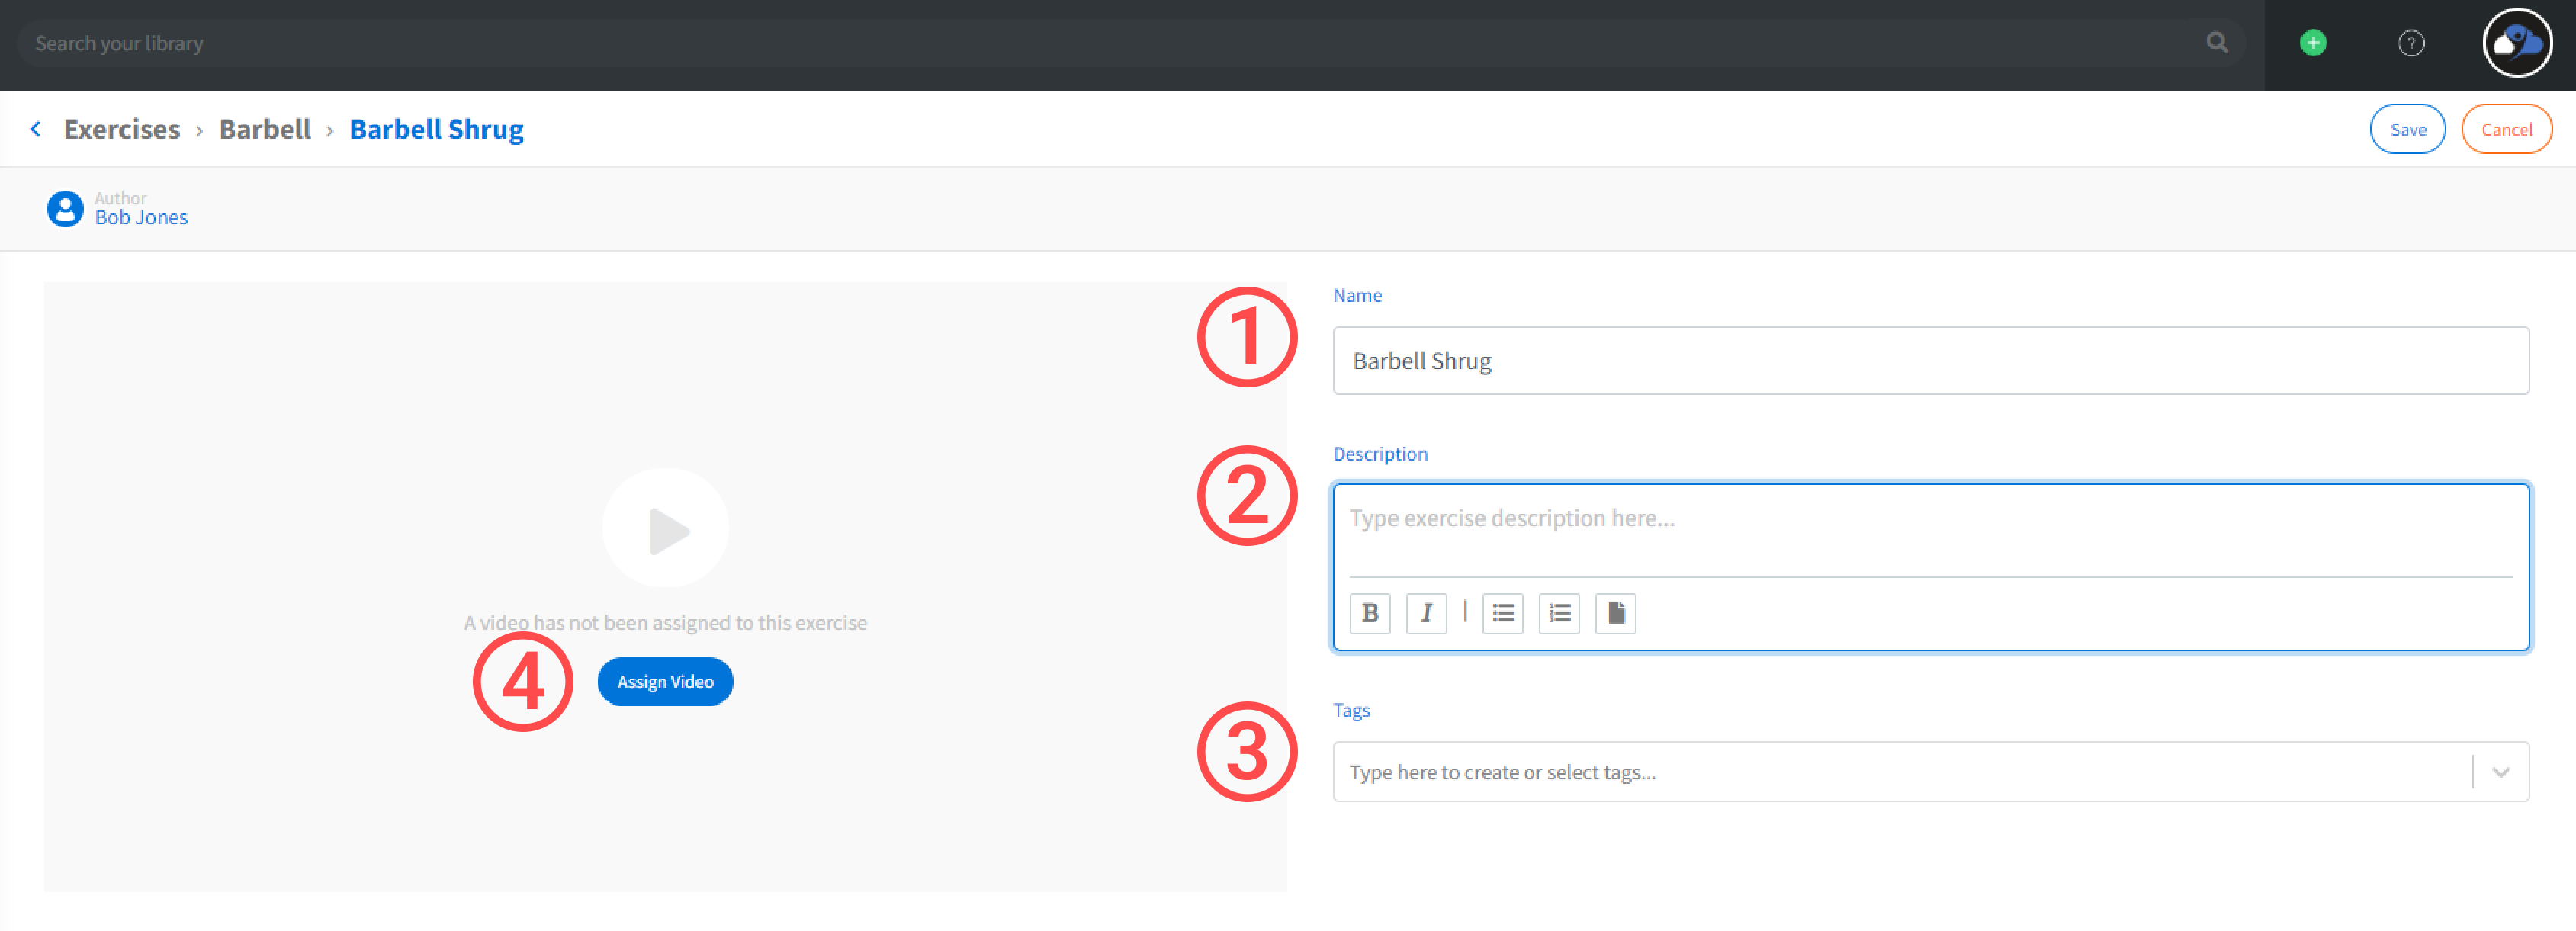Go to Exercises breadcrumb
This screenshot has height=931, width=2576.
122,129
